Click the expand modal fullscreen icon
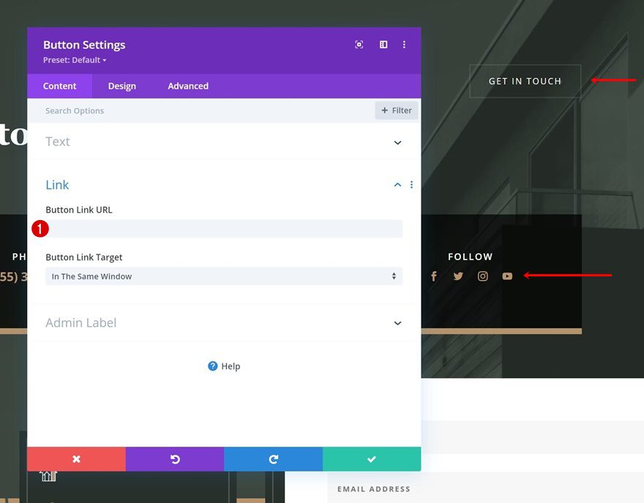644x503 pixels. pos(359,45)
